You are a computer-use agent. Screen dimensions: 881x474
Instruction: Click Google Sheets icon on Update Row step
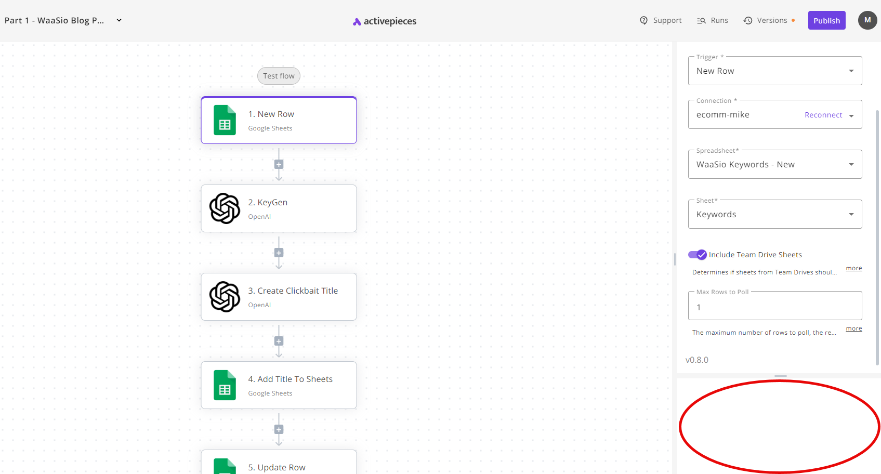(x=225, y=466)
